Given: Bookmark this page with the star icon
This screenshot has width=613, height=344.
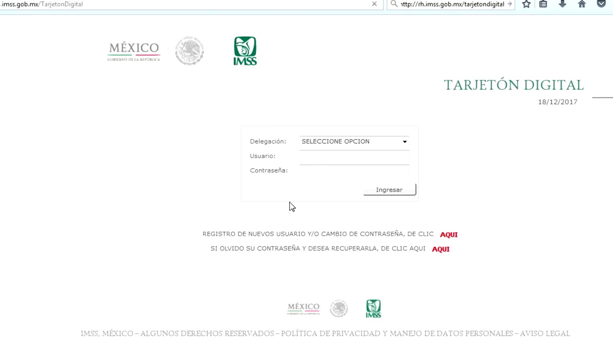Looking at the screenshot, I should 526,4.
